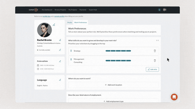Go to My Dashboard

[x=47, y=10]
